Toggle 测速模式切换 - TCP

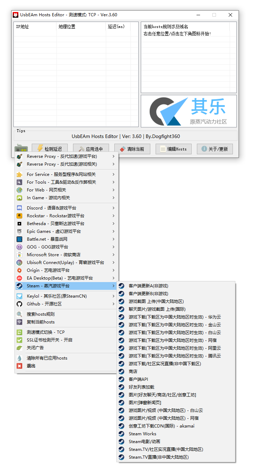[x=66, y=332]
